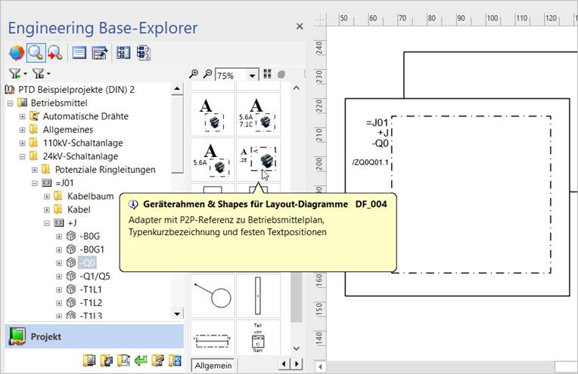578x374 pixels.
Task: Click stencil tab scroll right arrow
Action: coord(297,364)
